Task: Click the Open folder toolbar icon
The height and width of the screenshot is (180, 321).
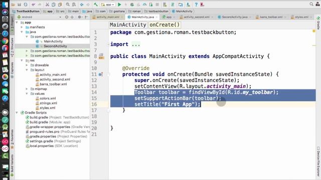Action: pos(13,4)
